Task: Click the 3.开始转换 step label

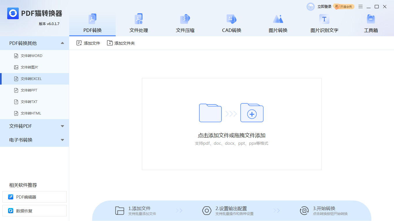Action: pos(324,208)
